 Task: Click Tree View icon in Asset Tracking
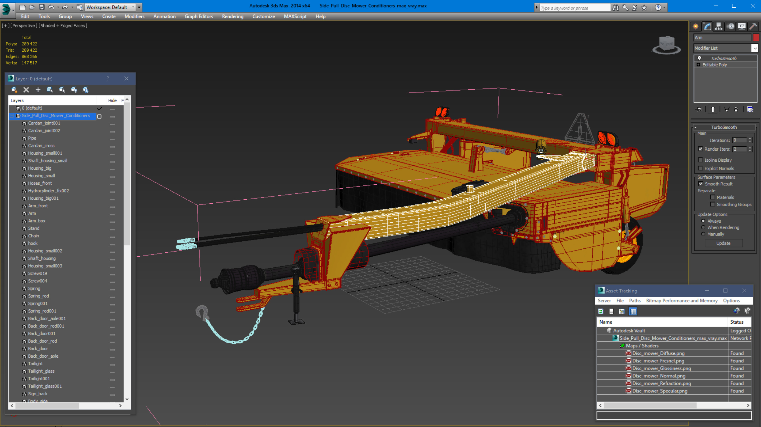pos(622,311)
